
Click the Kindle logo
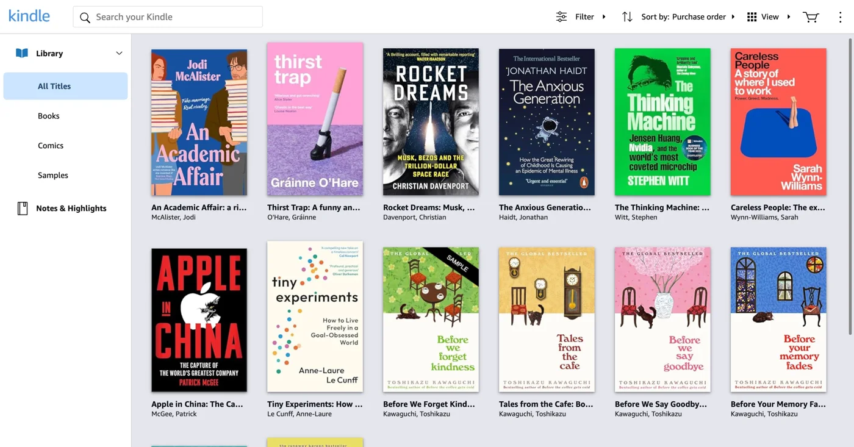29,16
